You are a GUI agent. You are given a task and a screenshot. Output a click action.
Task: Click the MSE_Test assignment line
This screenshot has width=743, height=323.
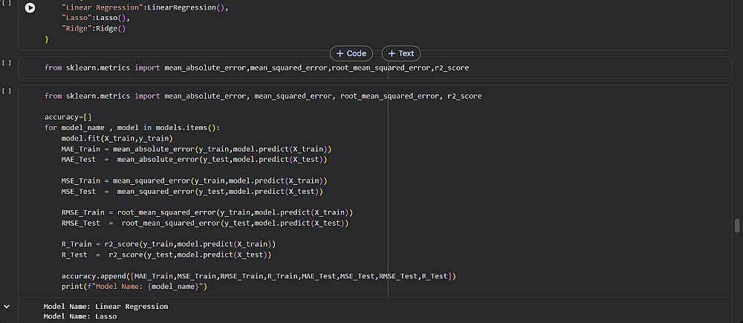tap(192, 192)
